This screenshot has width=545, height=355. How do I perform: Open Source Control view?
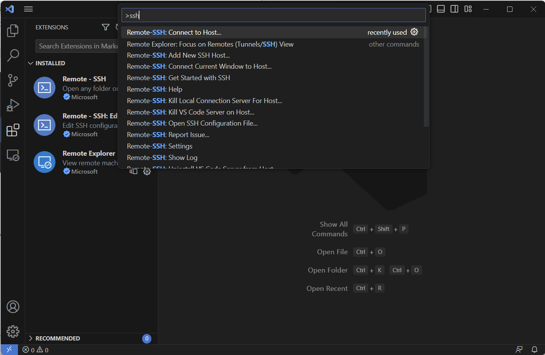(13, 80)
